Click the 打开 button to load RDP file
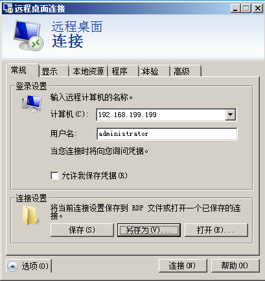Image resolution: width=265 pixels, height=281 pixels. [x=216, y=230]
